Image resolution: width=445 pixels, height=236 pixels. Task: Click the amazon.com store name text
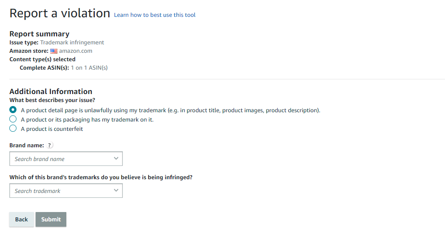[x=76, y=51]
